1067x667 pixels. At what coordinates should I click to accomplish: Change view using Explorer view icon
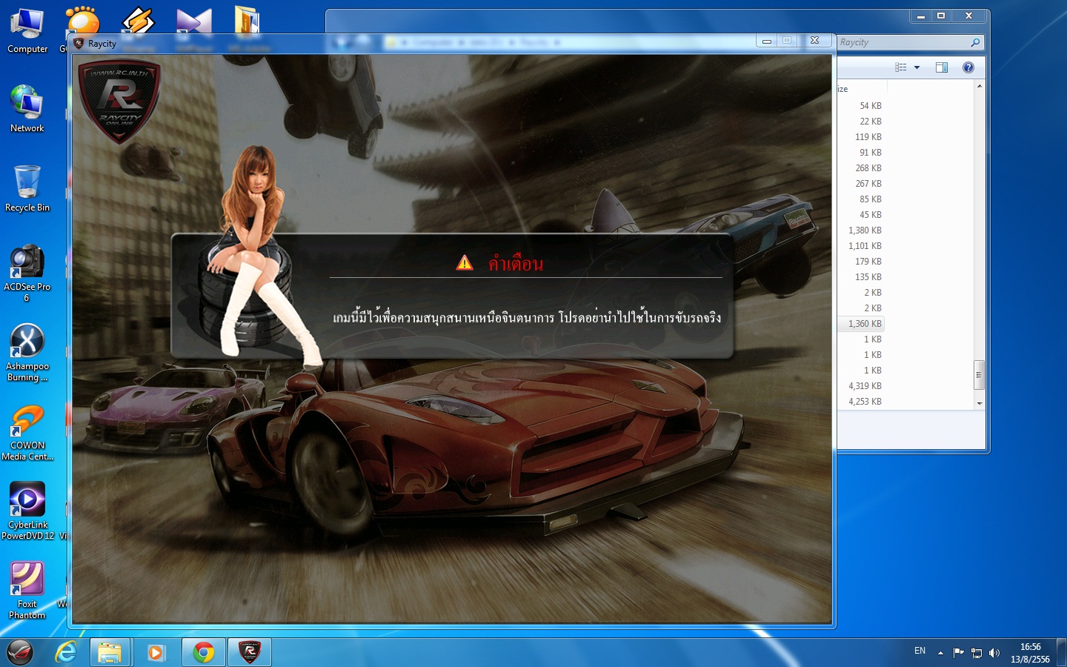[901, 67]
